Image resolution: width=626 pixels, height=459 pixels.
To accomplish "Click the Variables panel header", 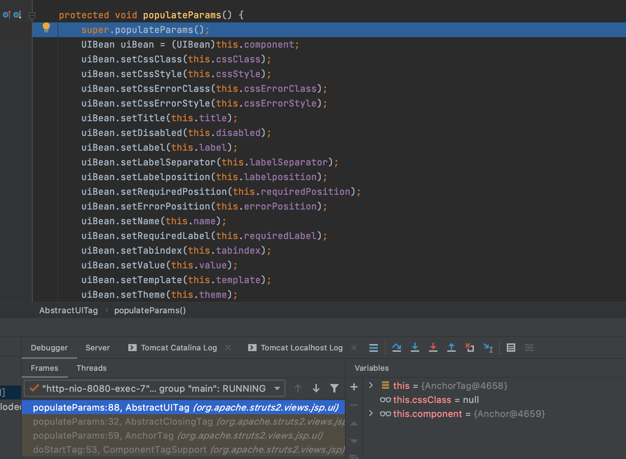I will [372, 368].
